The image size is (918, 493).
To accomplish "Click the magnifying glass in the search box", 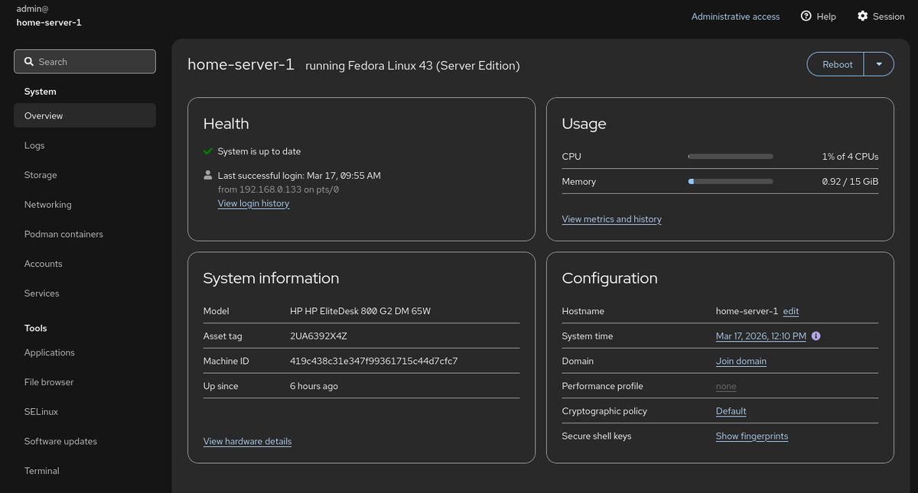I will (x=28, y=60).
